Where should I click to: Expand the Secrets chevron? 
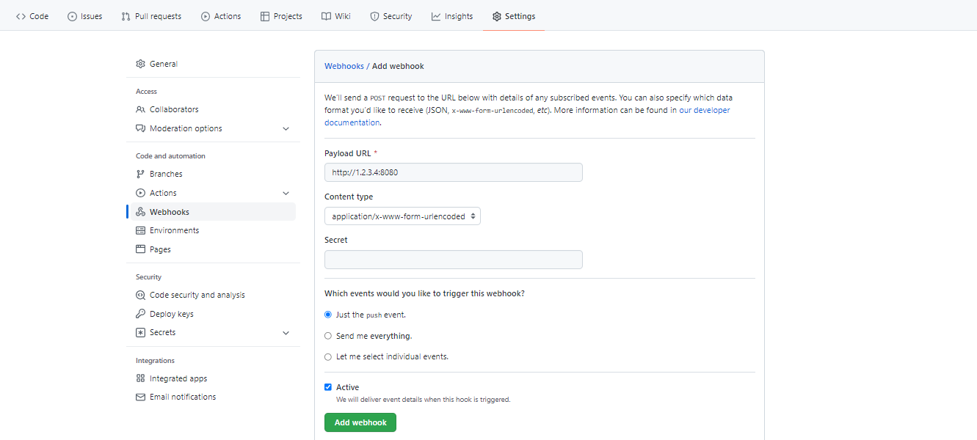pyautogui.click(x=286, y=332)
